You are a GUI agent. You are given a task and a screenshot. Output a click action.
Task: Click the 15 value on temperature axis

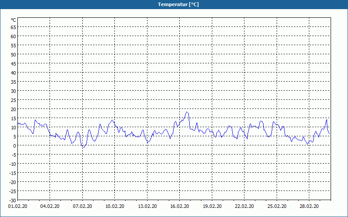pos(13,118)
